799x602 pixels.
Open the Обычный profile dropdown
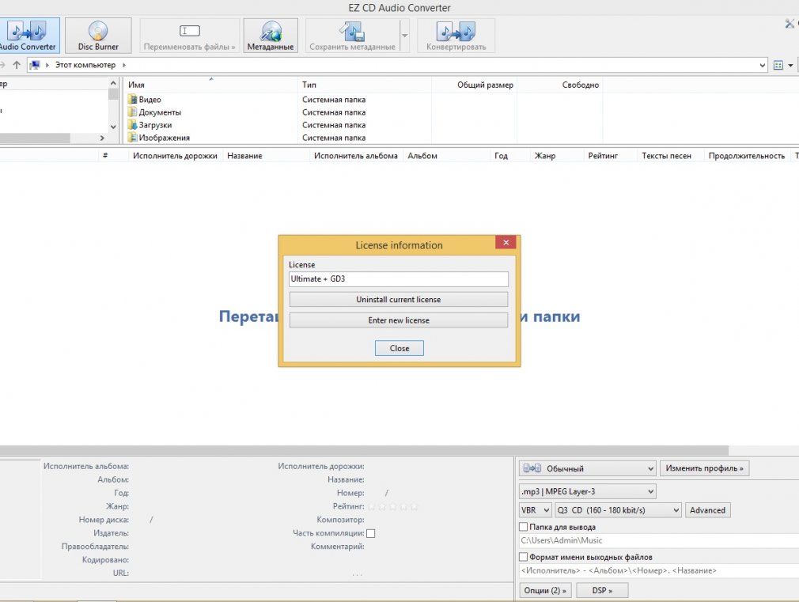point(588,468)
